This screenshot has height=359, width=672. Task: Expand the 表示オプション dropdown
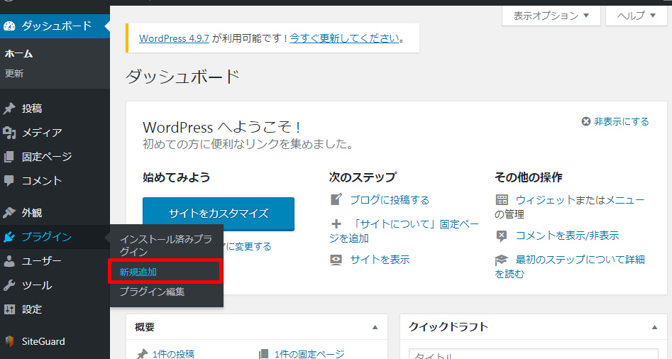(x=551, y=16)
